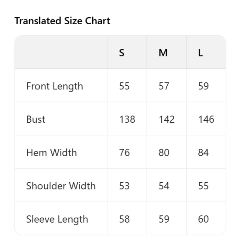This screenshot has height=243, width=243.
Task: Select the Hem Width row label
Action: [x=52, y=152]
